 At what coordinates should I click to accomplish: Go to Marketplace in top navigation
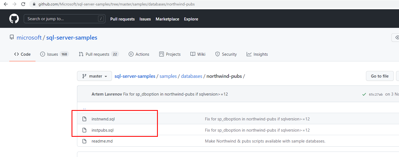[x=167, y=19]
